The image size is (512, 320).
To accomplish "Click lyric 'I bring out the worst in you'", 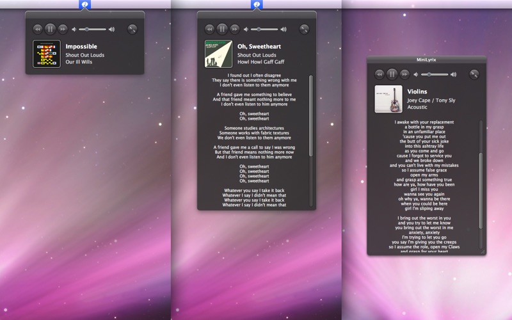I will [x=424, y=218].
